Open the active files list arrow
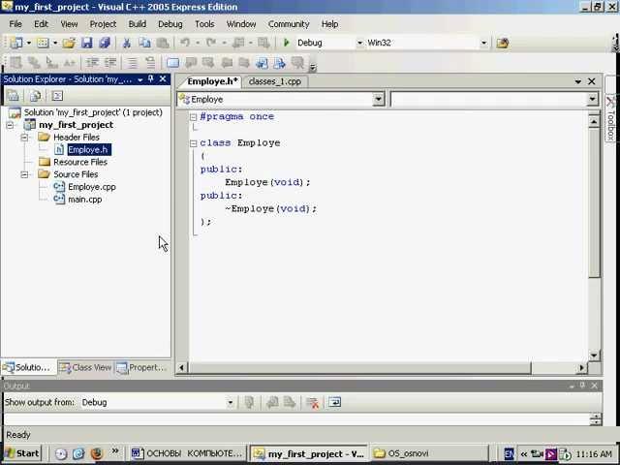620x465 pixels. (x=577, y=81)
